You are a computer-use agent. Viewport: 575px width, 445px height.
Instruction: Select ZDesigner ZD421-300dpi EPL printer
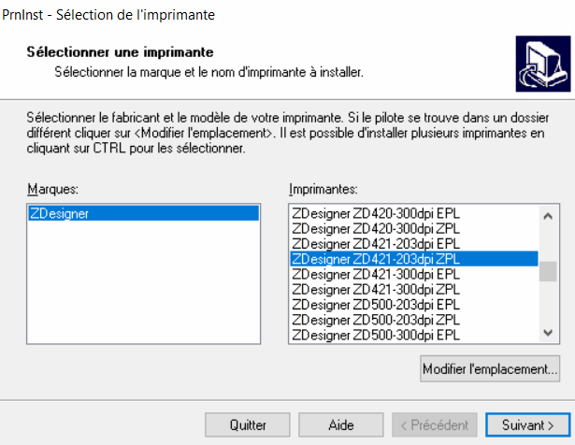point(376,274)
